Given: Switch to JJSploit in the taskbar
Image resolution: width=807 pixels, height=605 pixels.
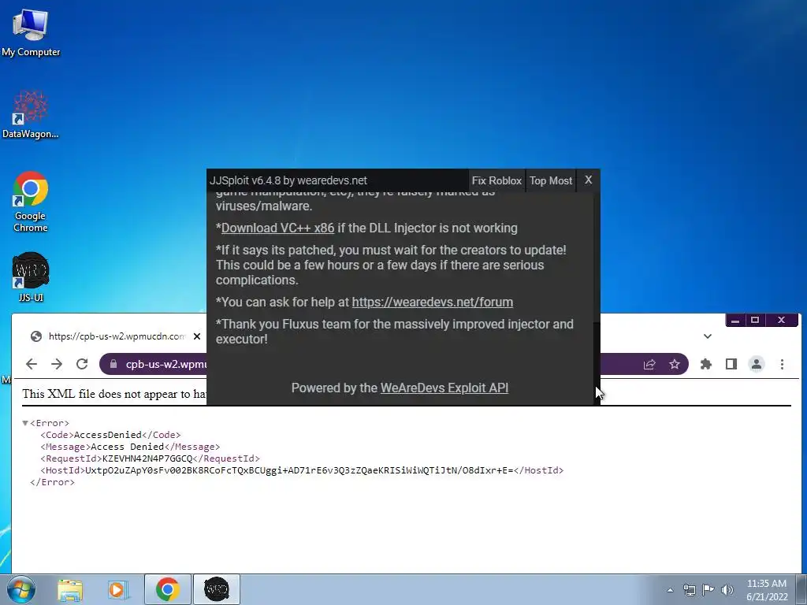Looking at the screenshot, I should click(217, 589).
